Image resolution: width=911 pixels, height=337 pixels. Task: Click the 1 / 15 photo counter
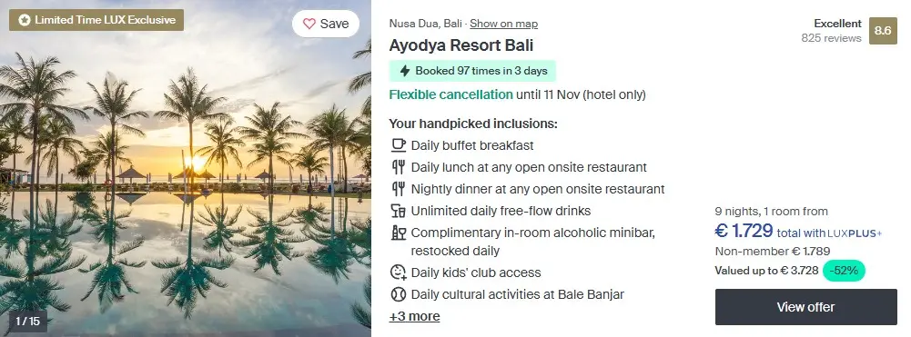point(28,321)
